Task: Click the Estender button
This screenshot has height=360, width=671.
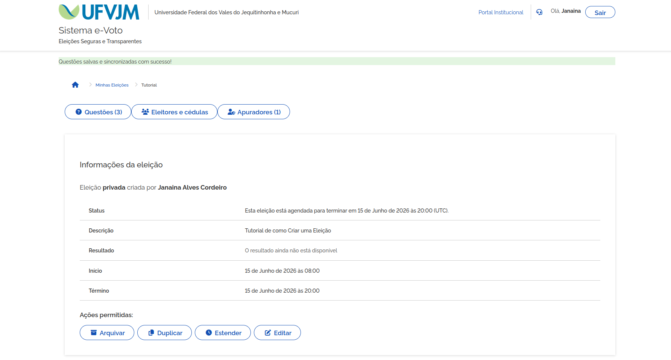Action: [x=223, y=333]
